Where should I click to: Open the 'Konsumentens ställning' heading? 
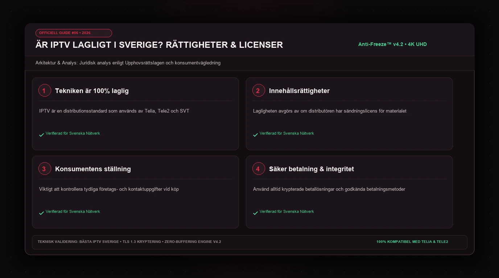click(x=93, y=169)
